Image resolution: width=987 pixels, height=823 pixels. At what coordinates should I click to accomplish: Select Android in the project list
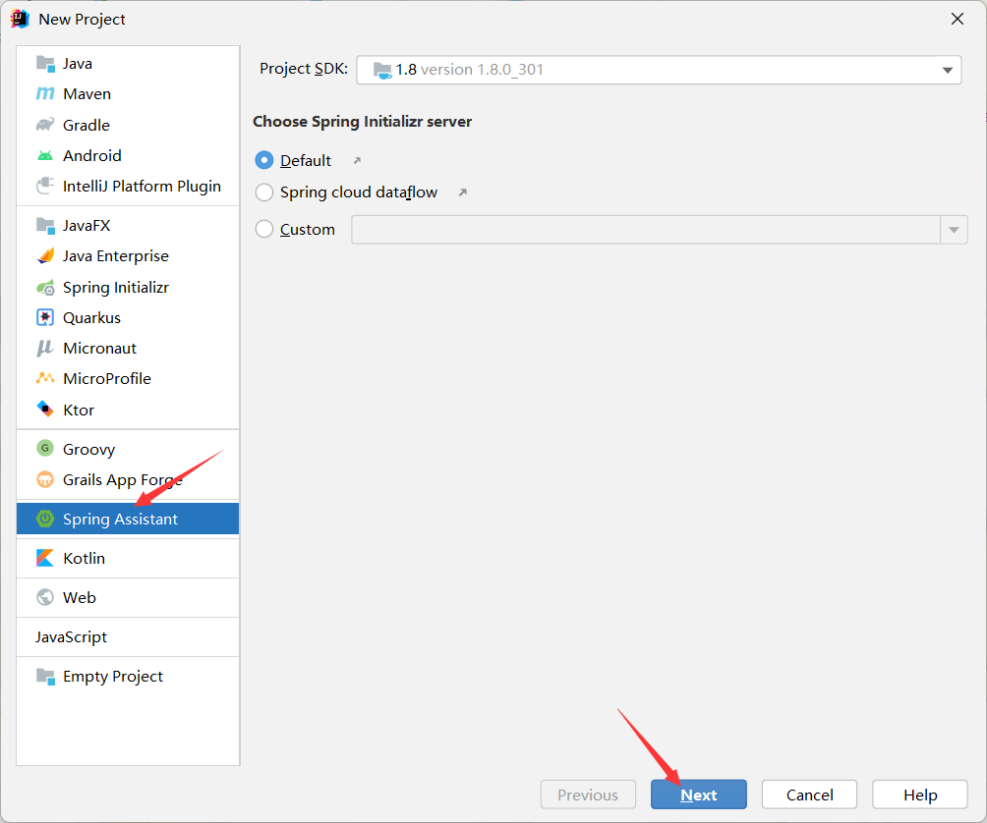[x=128, y=155]
